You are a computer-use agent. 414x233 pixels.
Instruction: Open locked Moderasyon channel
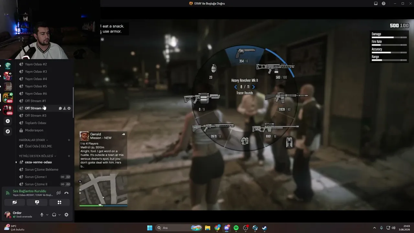[x=45, y=130]
